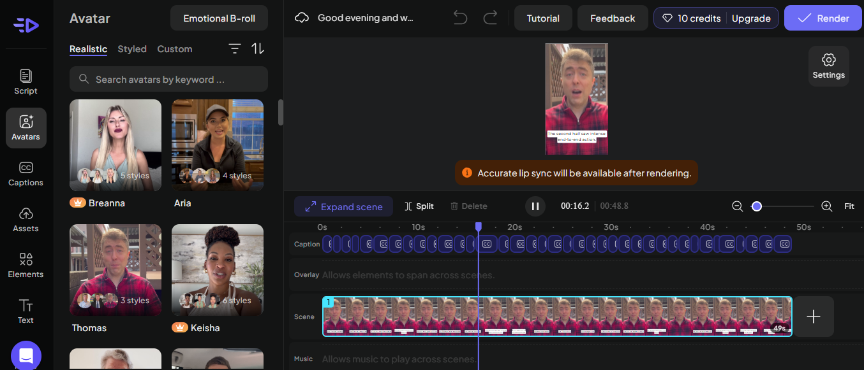Open the Assets upload panel
Viewport: 864px width, 370px height.
click(26, 220)
